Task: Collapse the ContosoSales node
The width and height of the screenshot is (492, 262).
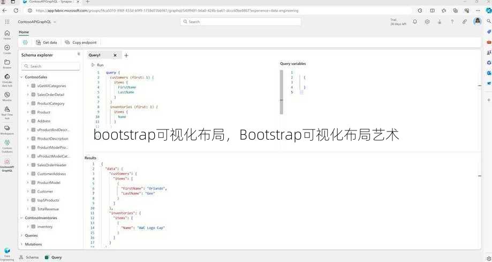Action: coord(21,77)
